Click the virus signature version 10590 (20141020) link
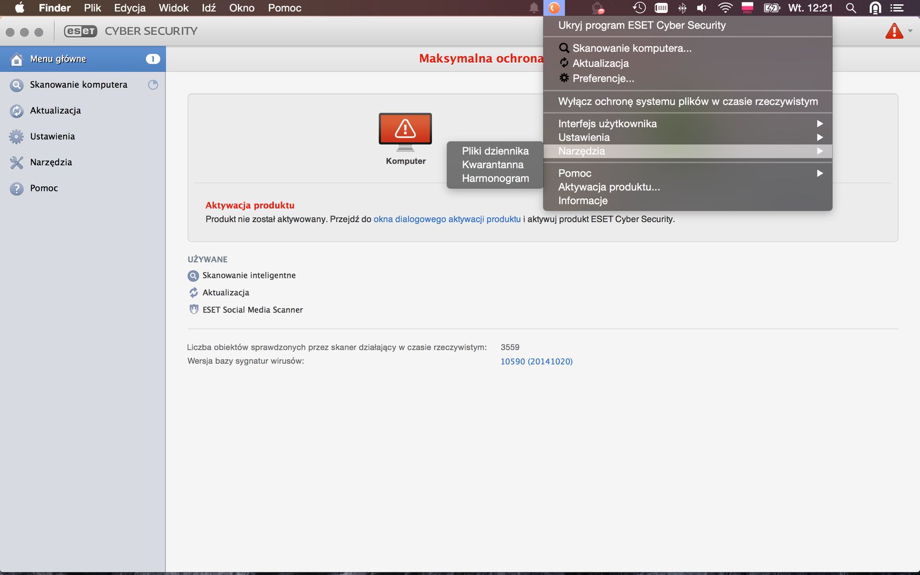The image size is (920, 575). 536,362
